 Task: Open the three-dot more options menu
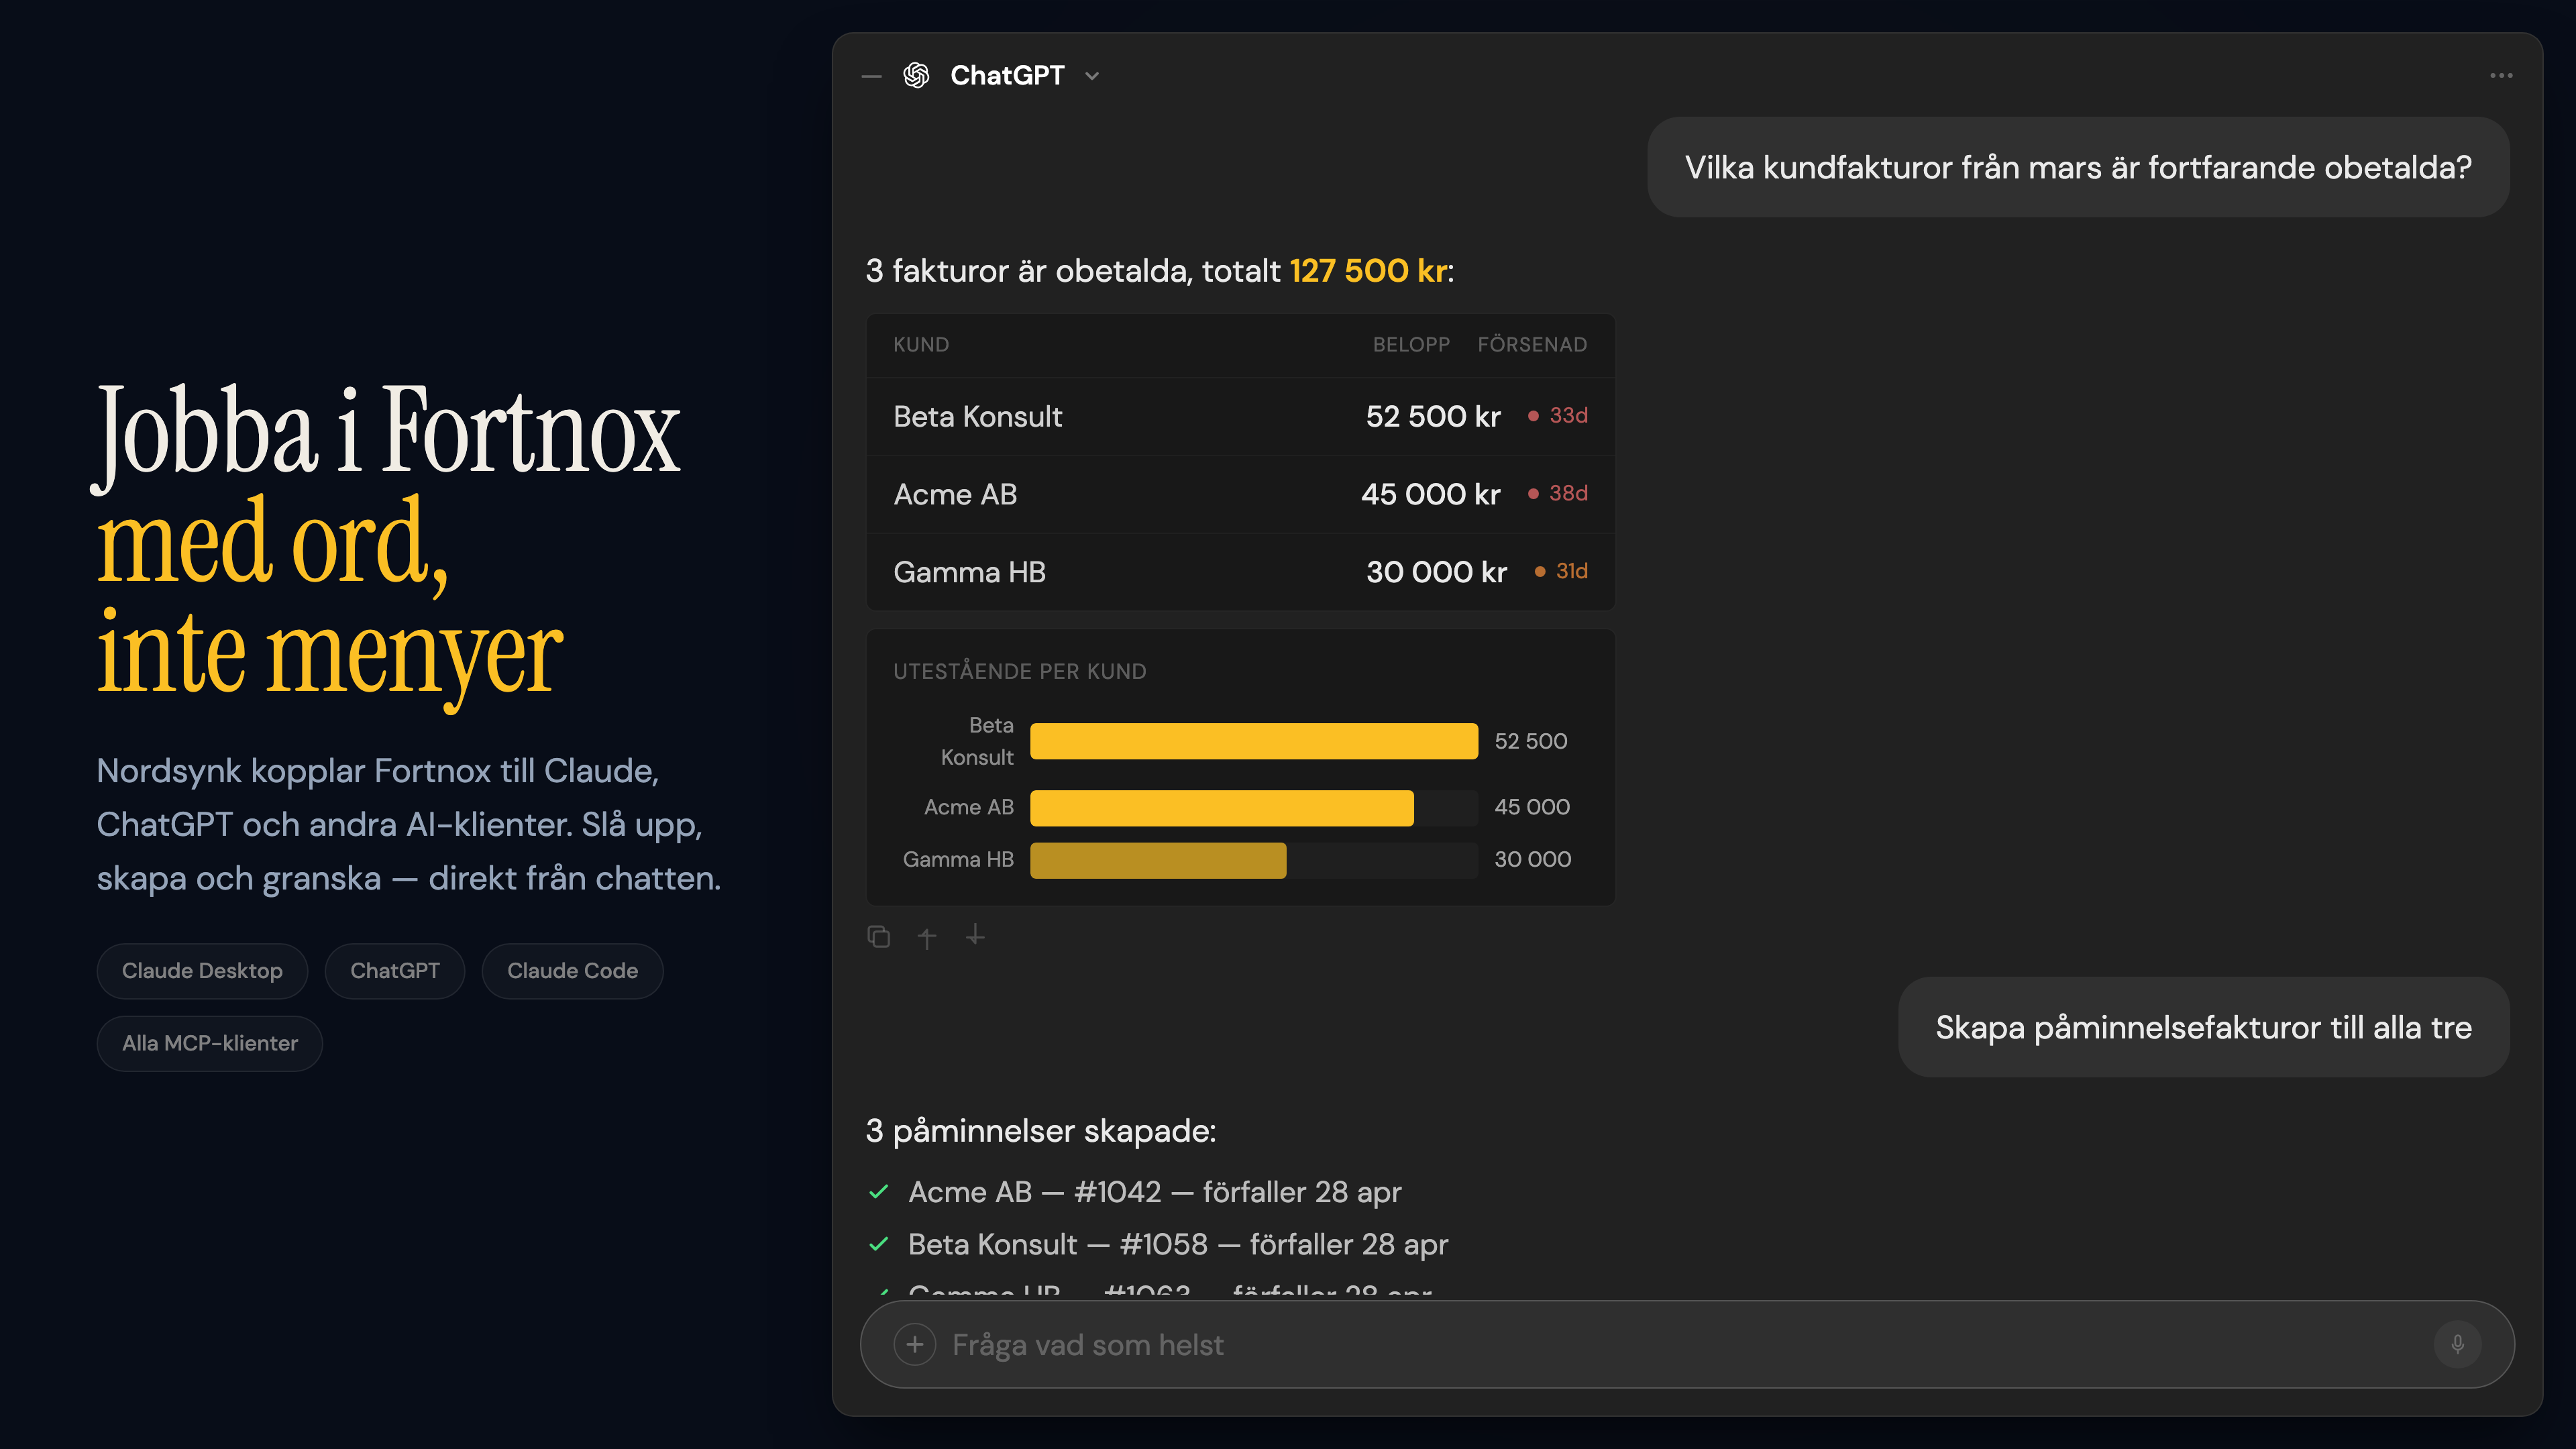(x=2501, y=75)
